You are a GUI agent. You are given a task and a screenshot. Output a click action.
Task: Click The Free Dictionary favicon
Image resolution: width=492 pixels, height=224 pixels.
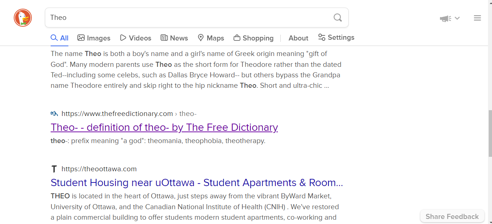tap(54, 113)
